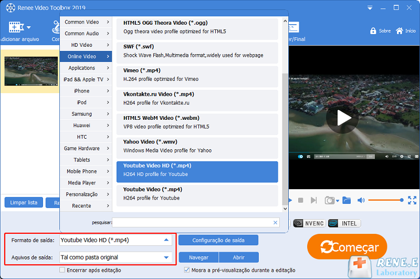Click the Adicionar arquivo film icon
This screenshot has height=279, width=420.
click(x=16, y=27)
